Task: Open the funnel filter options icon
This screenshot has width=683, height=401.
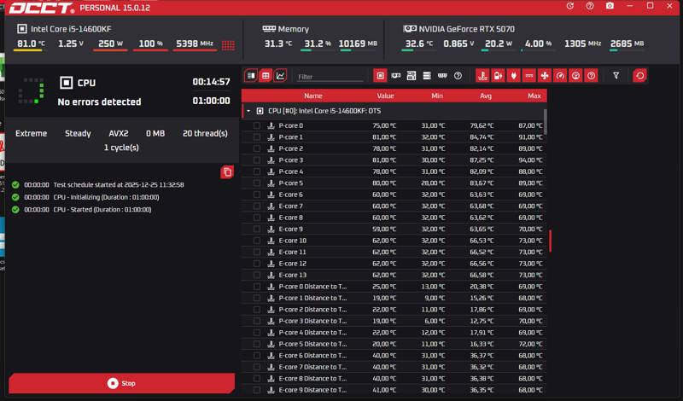Action: coord(616,75)
